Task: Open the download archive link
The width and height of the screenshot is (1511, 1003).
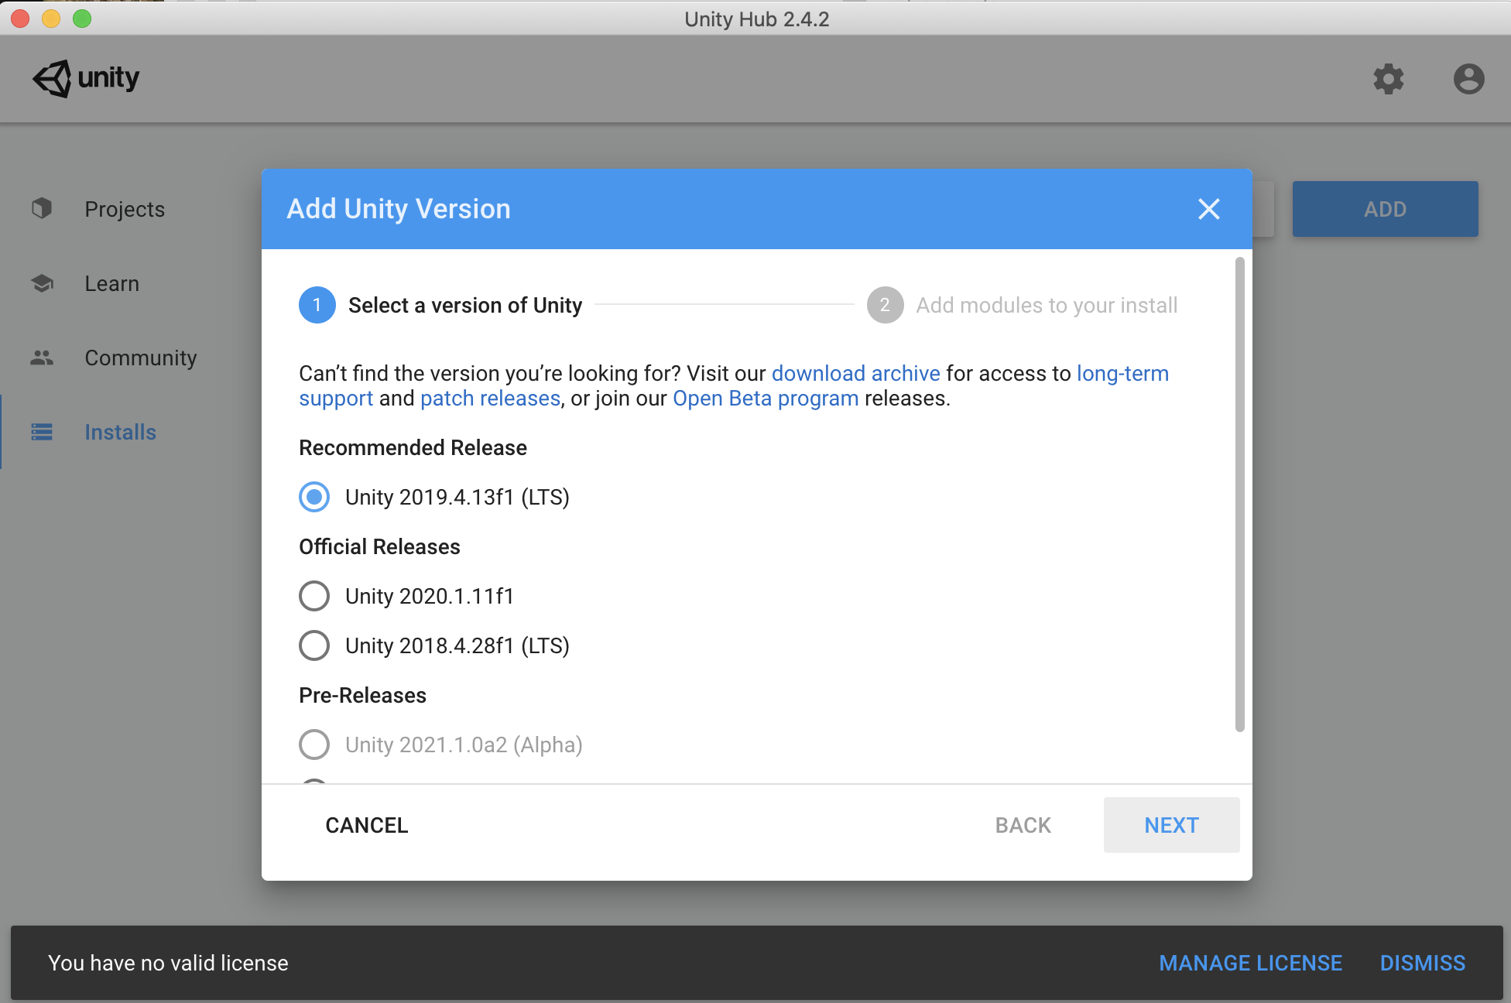Action: (x=855, y=373)
